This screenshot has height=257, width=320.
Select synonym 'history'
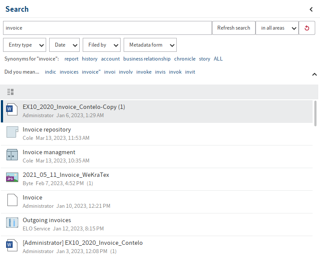[90, 59]
